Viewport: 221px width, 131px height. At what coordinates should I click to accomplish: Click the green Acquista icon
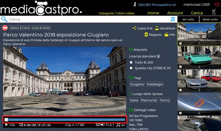coord(131,50)
